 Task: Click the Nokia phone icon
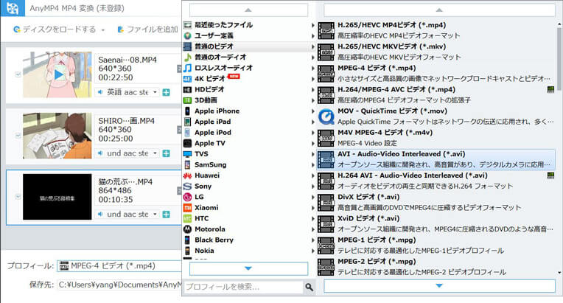(187, 251)
